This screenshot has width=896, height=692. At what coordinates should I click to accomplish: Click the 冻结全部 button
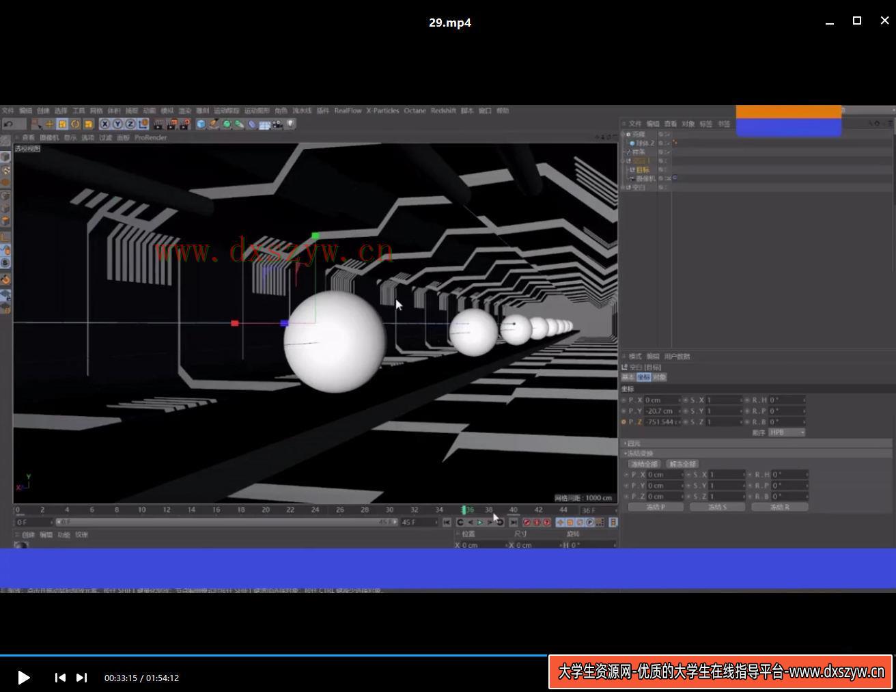[x=644, y=464]
